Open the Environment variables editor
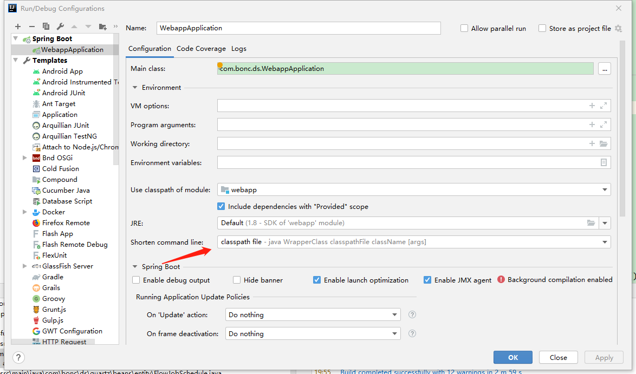 602,162
